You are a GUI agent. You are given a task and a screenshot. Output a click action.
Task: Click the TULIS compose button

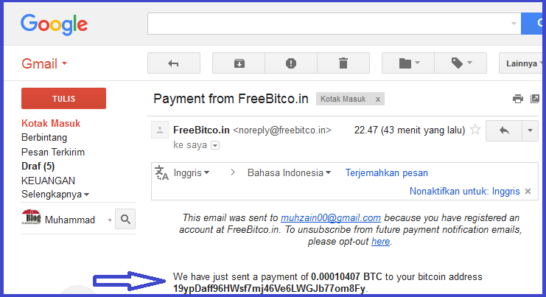point(63,99)
